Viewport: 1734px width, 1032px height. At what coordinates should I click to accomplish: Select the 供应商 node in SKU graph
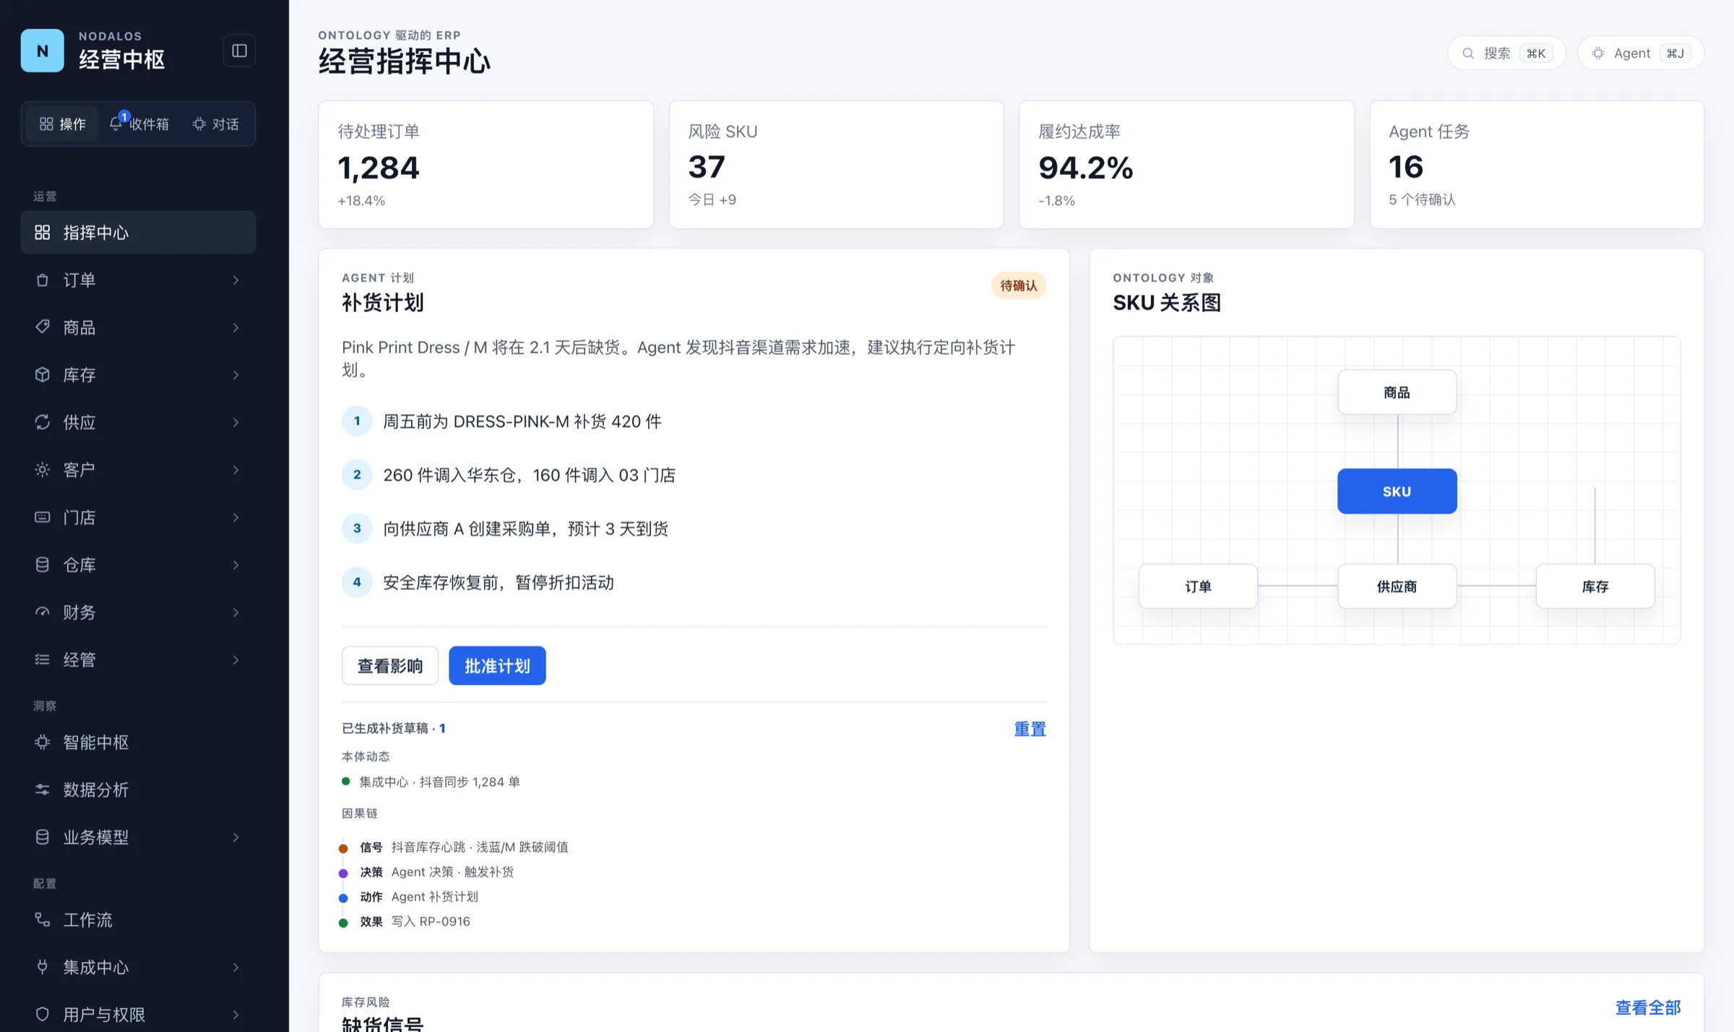[1397, 586]
